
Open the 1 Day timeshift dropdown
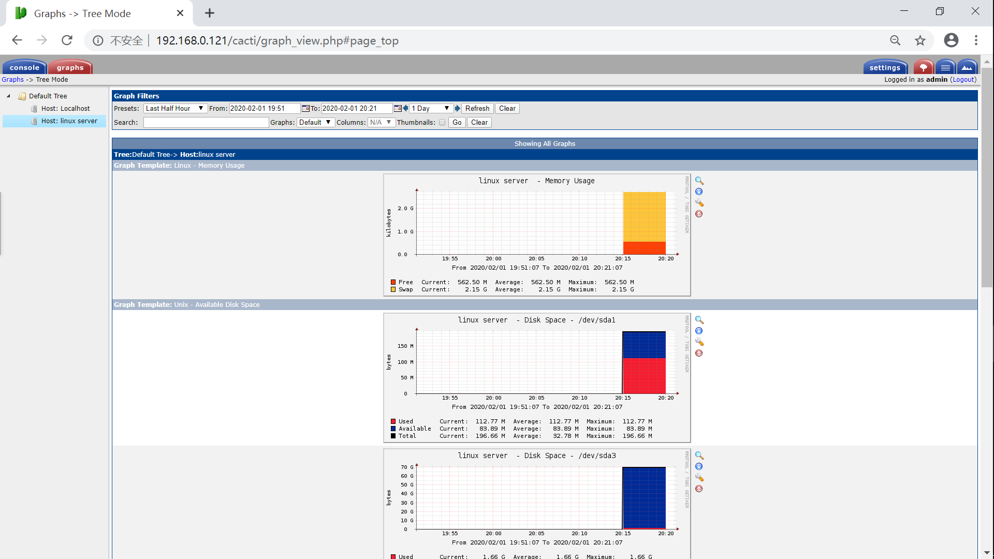coord(430,108)
